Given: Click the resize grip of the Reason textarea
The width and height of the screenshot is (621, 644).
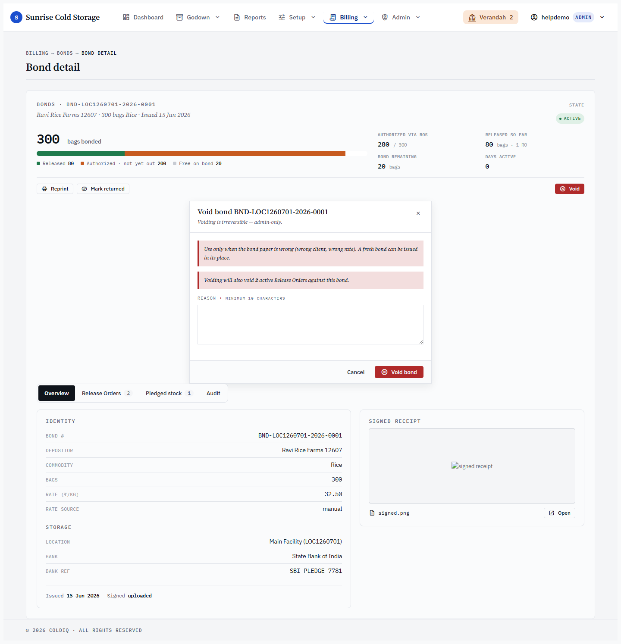Looking at the screenshot, I should click(421, 342).
